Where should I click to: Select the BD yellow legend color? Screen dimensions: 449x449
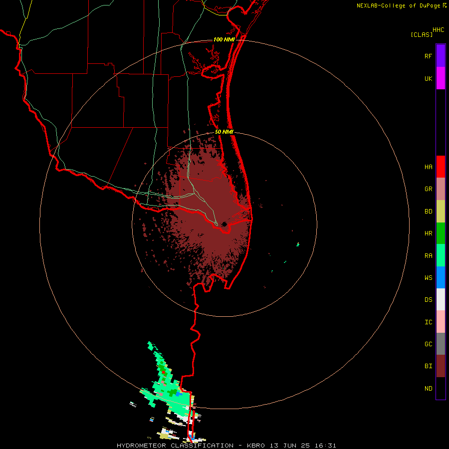pyautogui.click(x=441, y=212)
